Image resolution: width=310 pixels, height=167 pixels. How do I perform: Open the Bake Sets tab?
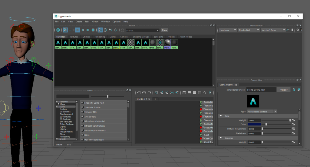click(x=158, y=37)
